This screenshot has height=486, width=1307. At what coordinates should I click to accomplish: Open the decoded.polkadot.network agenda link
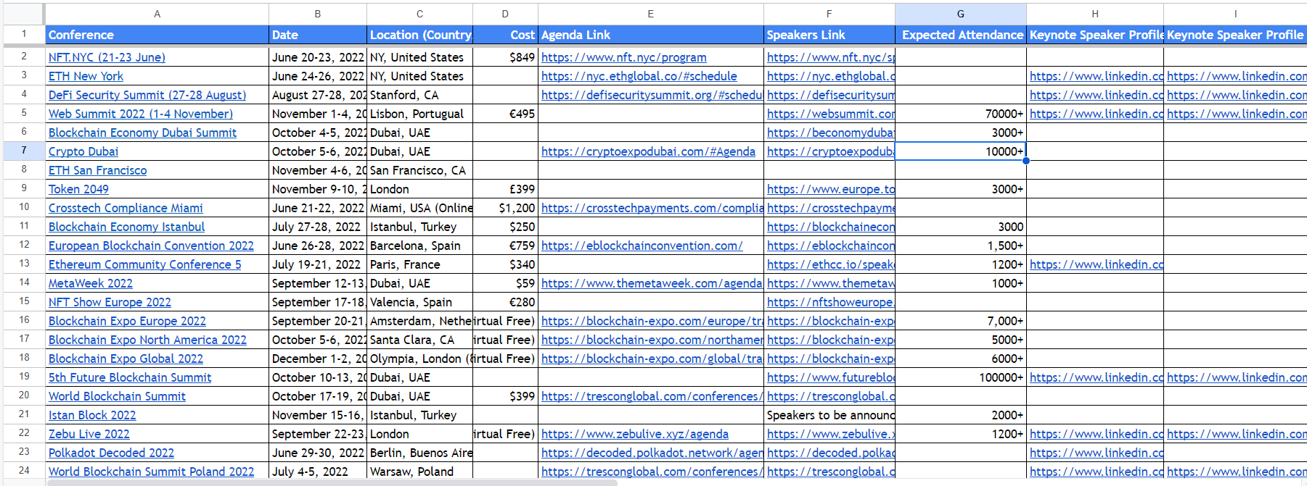pos(652,453)
